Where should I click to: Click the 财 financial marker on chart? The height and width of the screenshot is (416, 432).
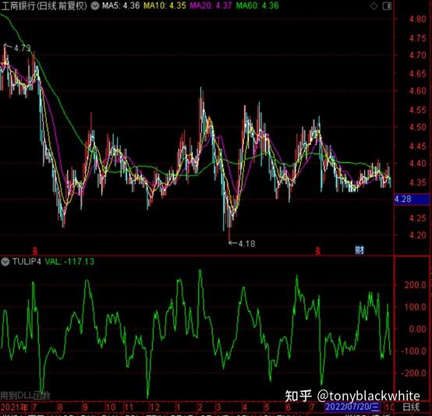click(359, 250)
